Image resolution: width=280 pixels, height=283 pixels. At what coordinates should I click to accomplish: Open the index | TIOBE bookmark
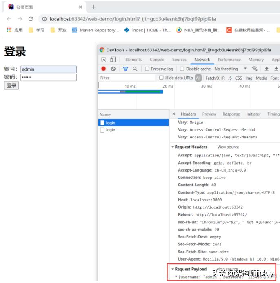pyautogui.click(x=147, y=30)
